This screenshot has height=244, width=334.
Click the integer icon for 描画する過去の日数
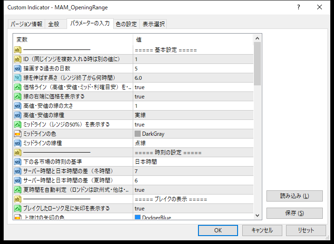pos(18,69)
